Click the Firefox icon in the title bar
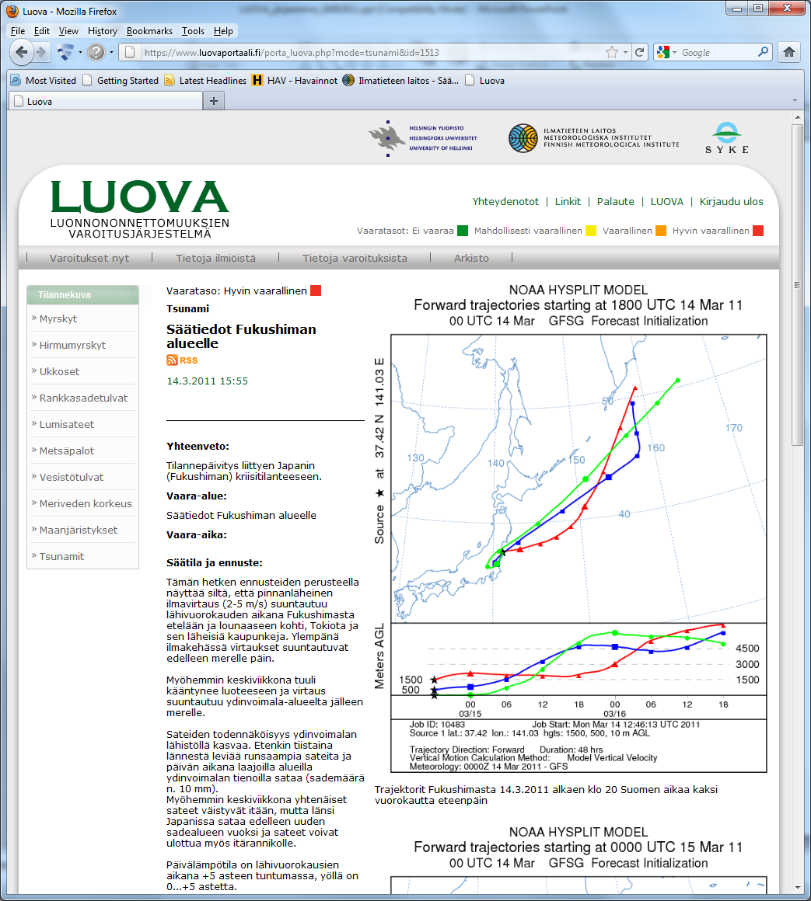 12,11
